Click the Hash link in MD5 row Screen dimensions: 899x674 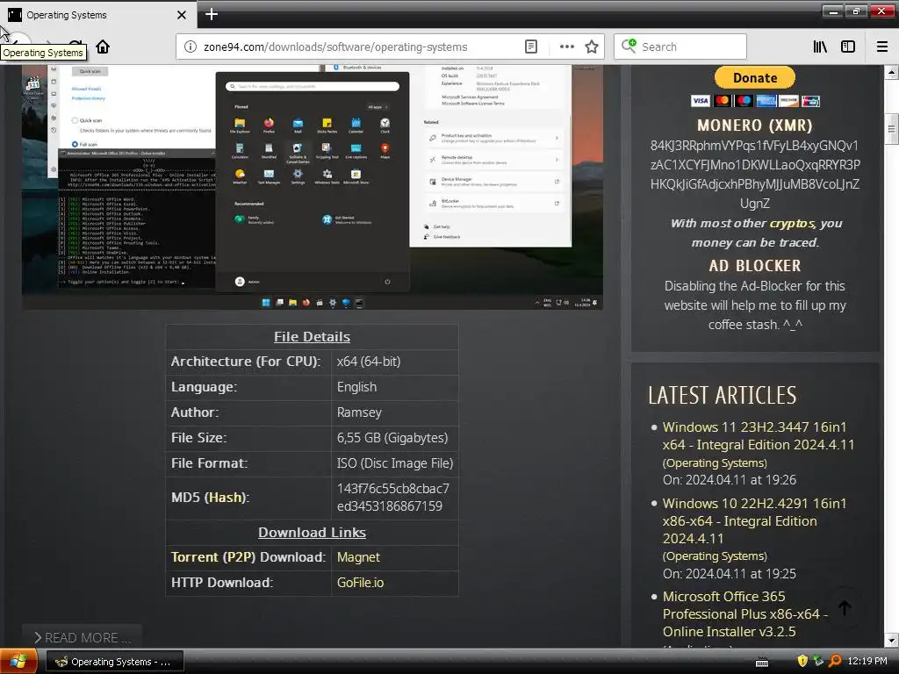click(226, 498)
